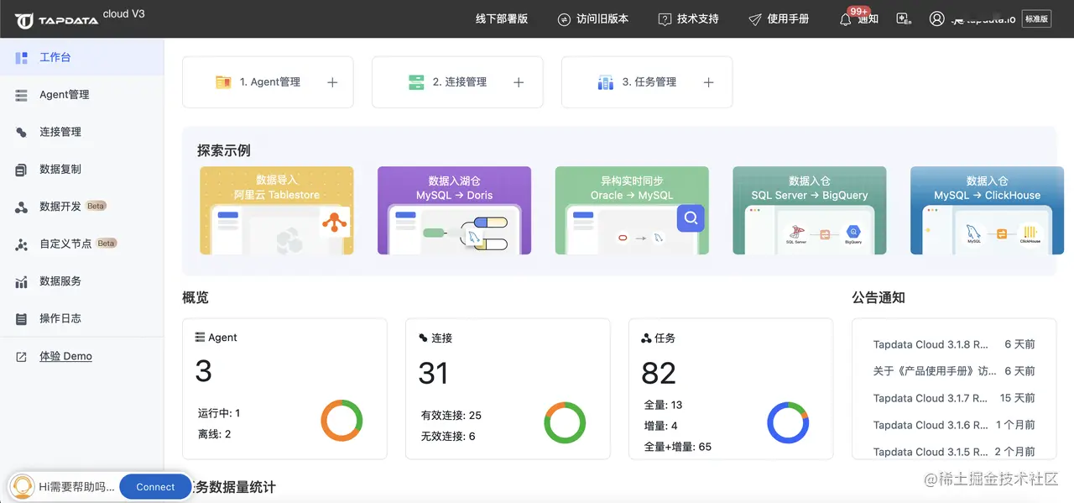
Task: Click the 任务 count 82
Action: [659, 373]
